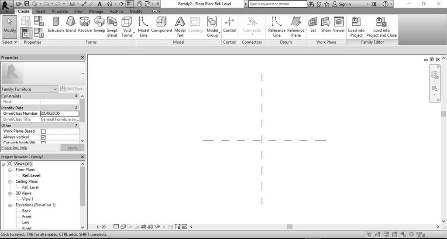Open View 1 under 3D Views
The height and width of the screenshot is (239, 447).
[x=28, y=199]
